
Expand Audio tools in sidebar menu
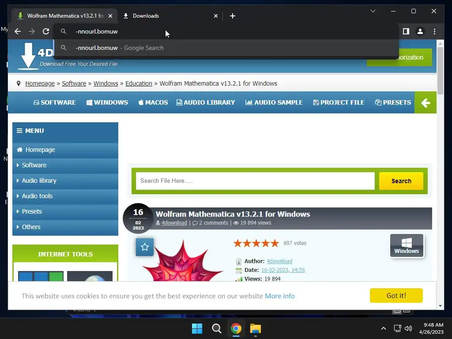coord(65,196)
